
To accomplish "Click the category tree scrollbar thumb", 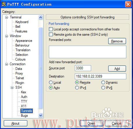I will point(40,68).
